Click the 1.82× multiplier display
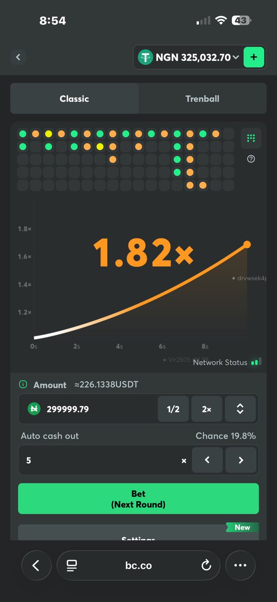 (x=143, y=253)
